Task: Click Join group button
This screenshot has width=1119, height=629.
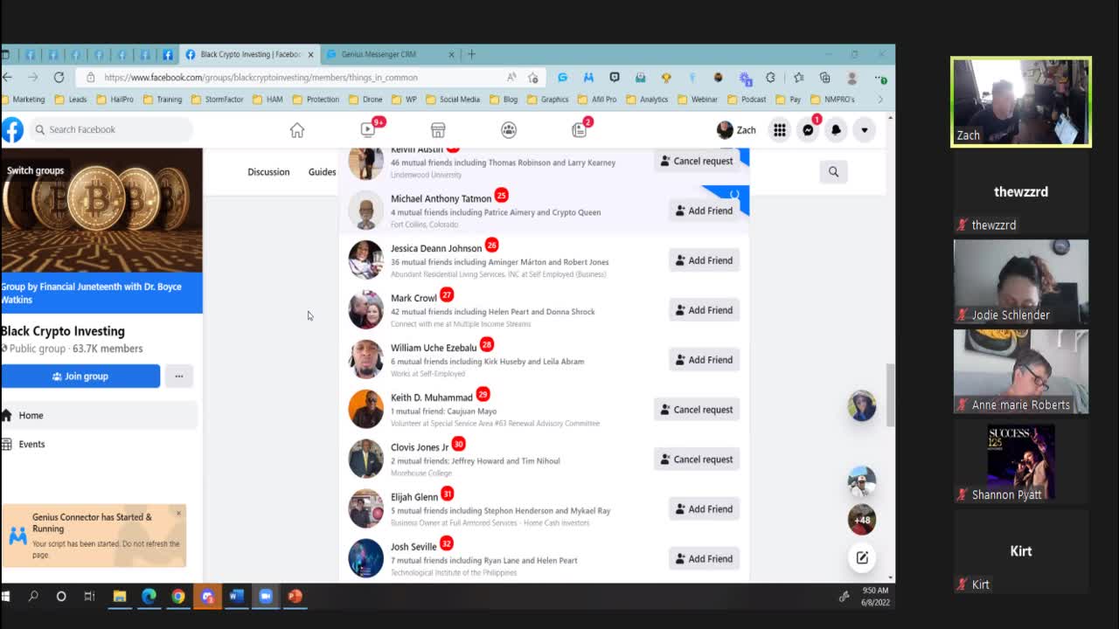Action: 80,377
